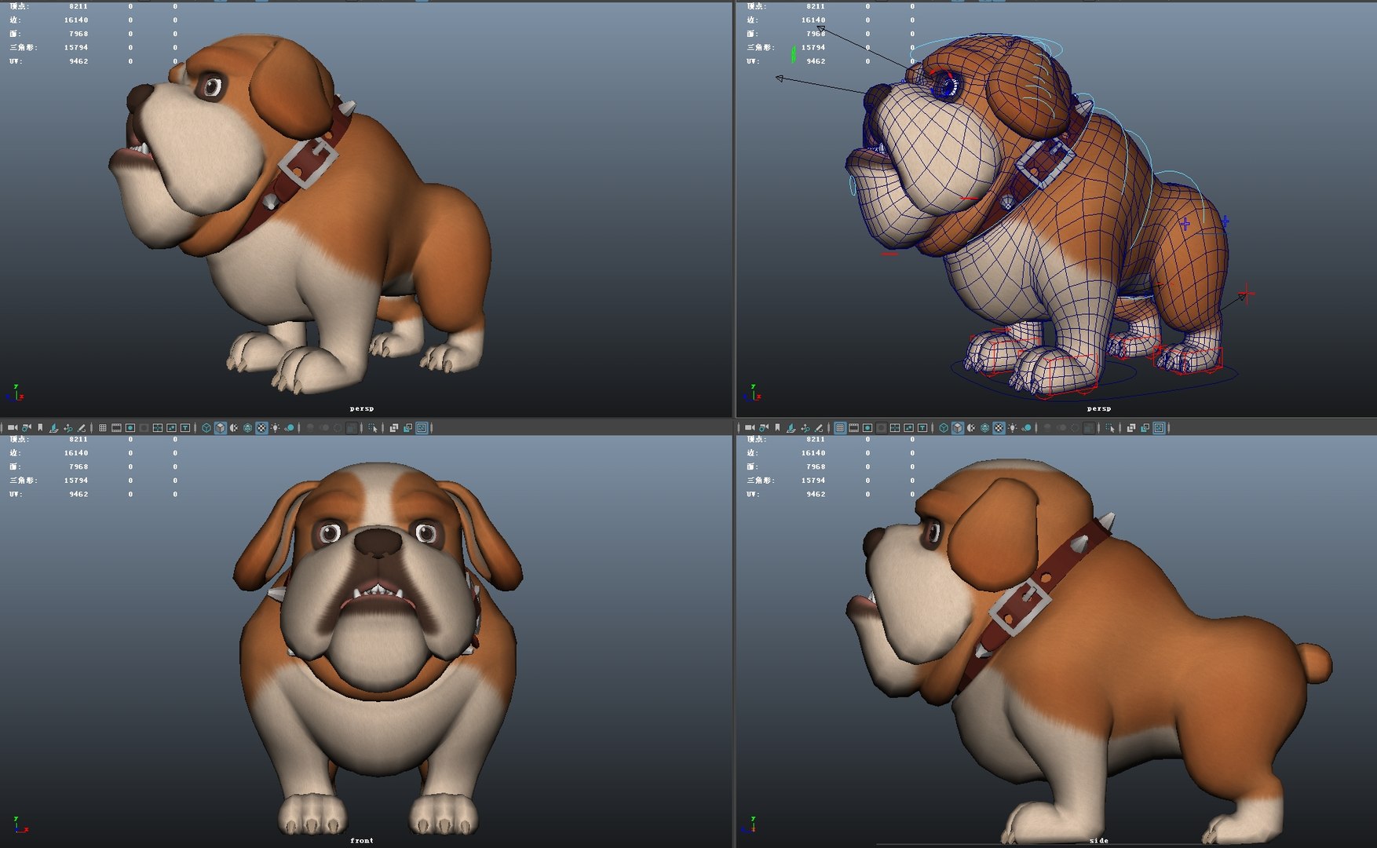
Task: Toggle Resolution Gate in front panel toolbar
Action: [x=130, y=428]
